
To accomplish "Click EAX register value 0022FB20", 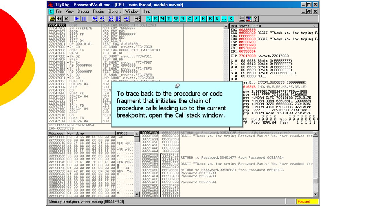I will (x=247, y=30).
